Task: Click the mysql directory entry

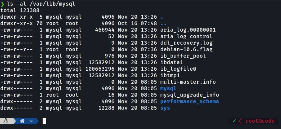Action: 168,88
